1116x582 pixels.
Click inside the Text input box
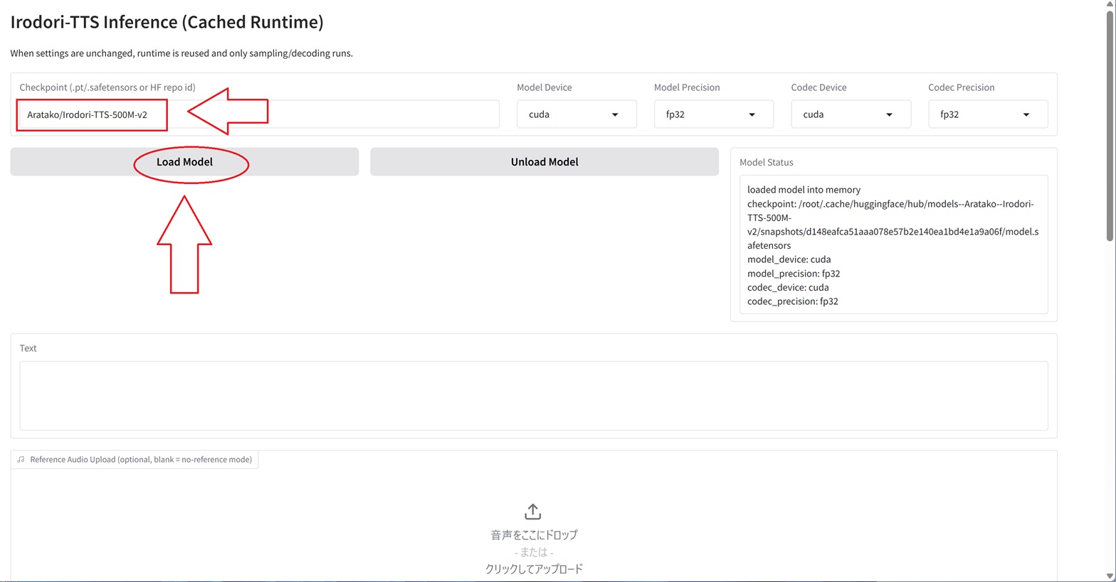point(533,395)
